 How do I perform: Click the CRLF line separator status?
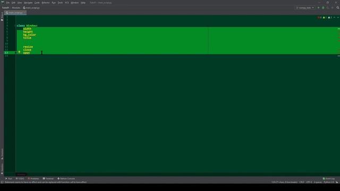(x=302, y=182)
